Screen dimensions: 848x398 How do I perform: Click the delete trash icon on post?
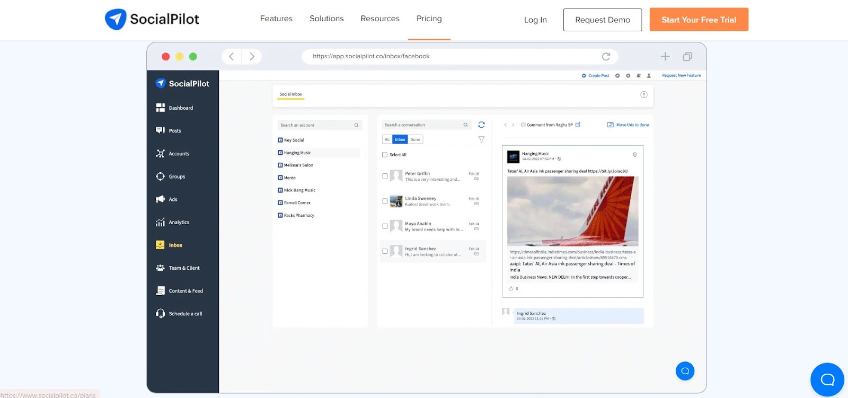tap(634, 155)
